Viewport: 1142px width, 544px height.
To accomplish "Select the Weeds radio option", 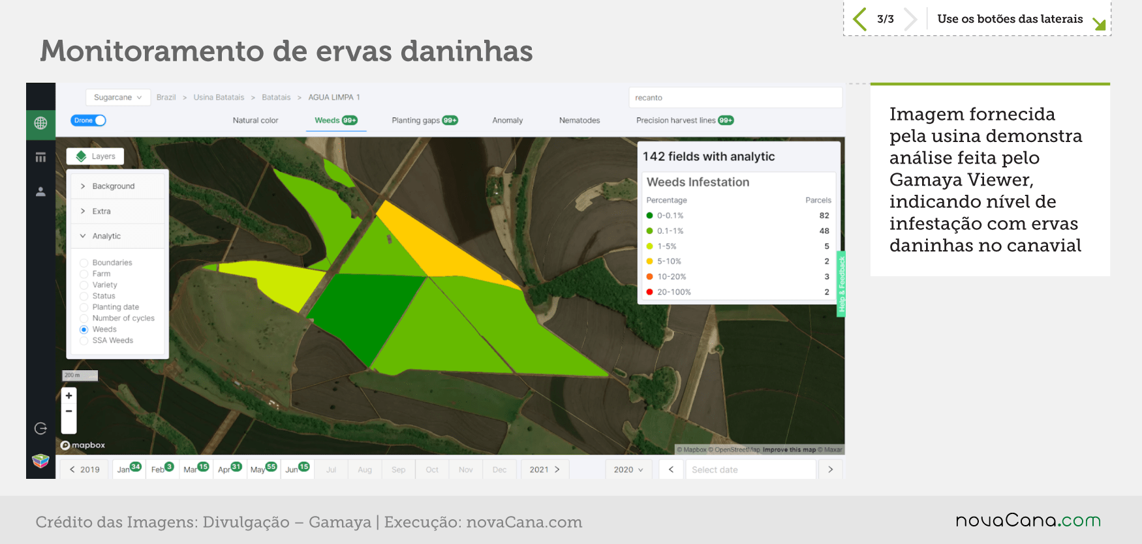I will pyautogui.click(x=84, y=330).
